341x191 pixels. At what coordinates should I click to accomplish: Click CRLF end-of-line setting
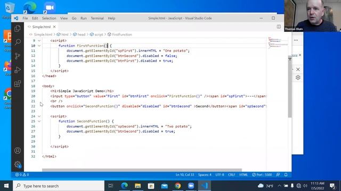coord(231,175)
